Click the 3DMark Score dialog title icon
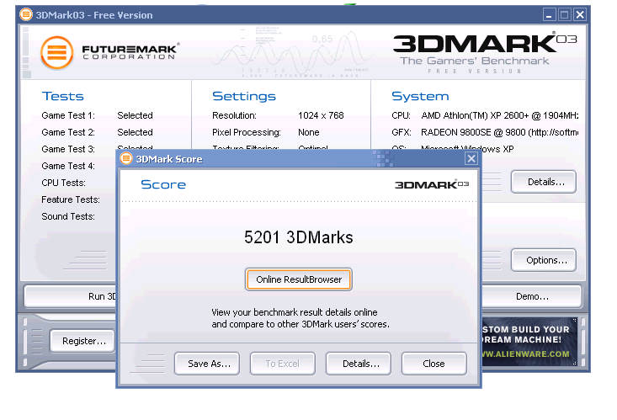This screenshot has height=420, width=617. pyautogui.click(x=126, y=158)
